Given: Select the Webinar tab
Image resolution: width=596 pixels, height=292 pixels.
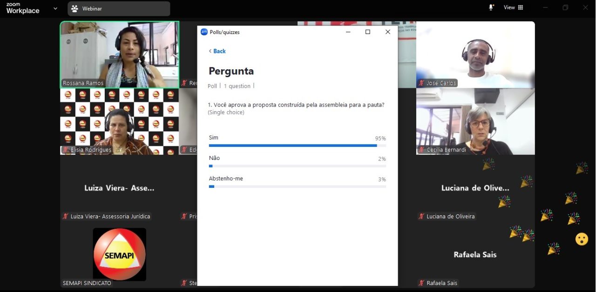Looking at the screenshot, I should (x=119, y=8).
